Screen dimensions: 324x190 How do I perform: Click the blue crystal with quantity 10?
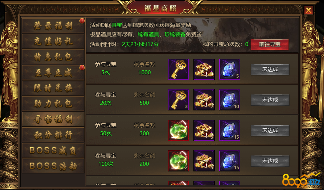pyautogui.click(x=230, y=100)
